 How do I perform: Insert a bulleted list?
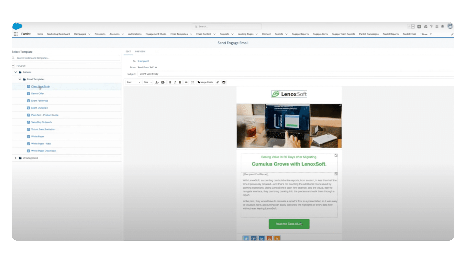pyautogui.click(x=193, y=82)
